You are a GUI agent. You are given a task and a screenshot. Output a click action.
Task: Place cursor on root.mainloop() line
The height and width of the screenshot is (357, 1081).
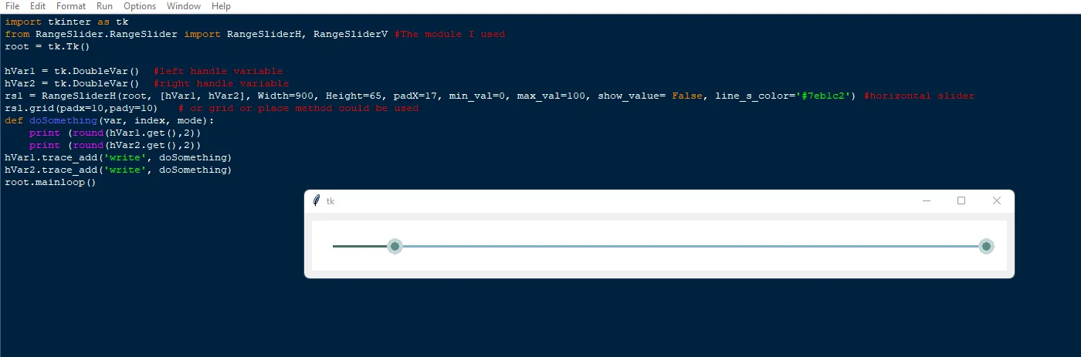tap(50, 182)
